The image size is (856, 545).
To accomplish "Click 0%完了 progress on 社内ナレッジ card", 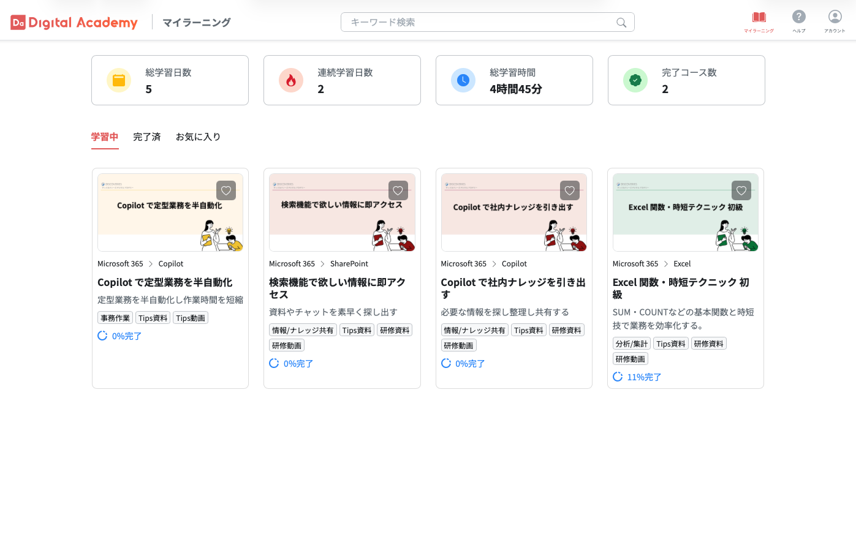I will point(463,364).
